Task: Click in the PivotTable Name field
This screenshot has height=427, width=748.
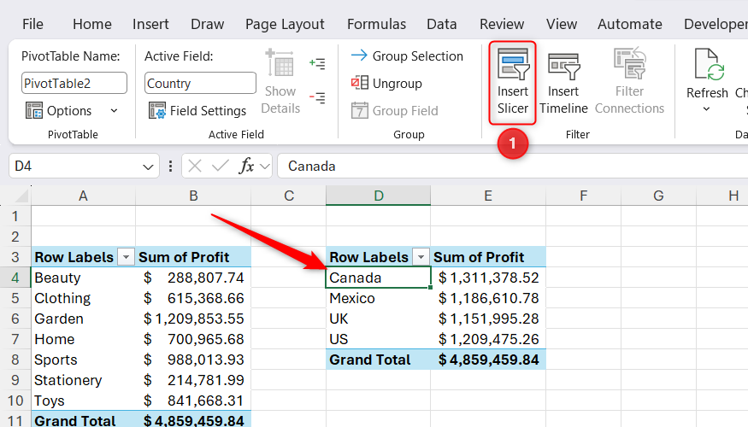Action: (74, 83)
